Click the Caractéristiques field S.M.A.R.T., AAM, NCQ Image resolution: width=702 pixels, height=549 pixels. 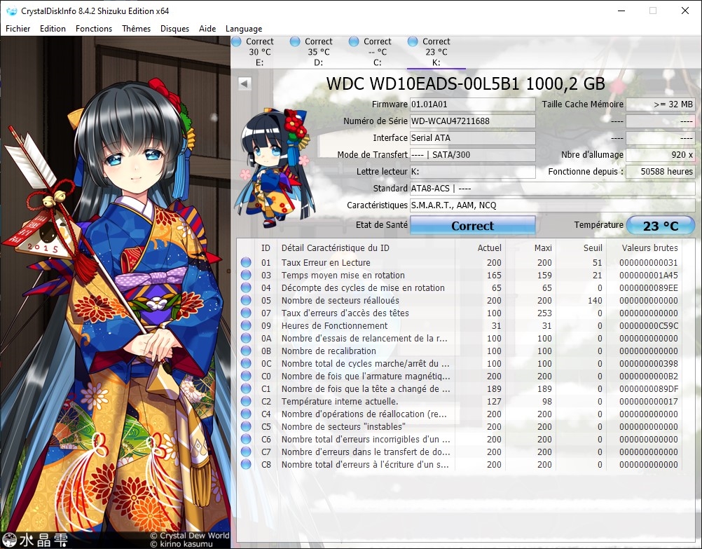(x=553, y=205)
